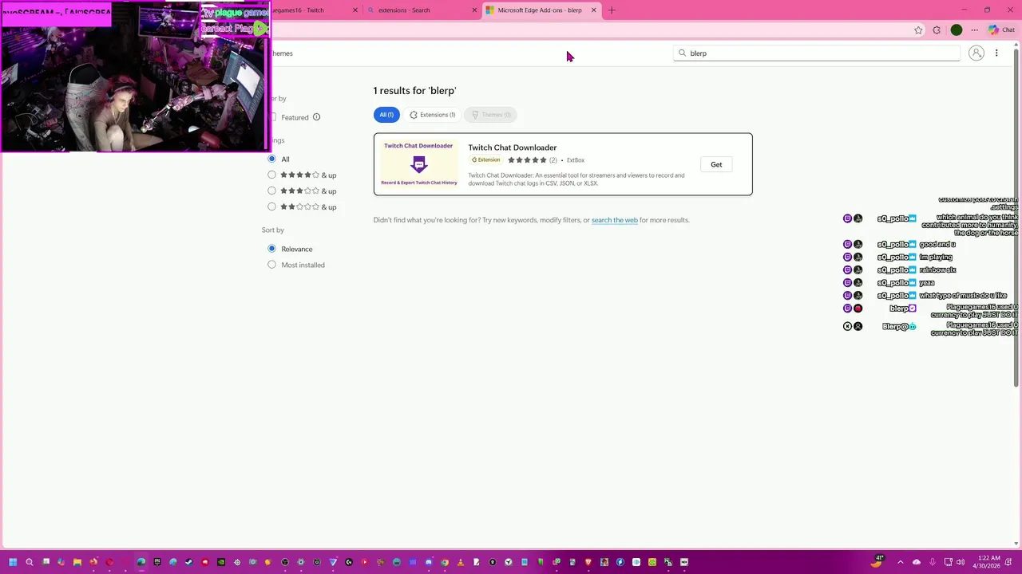Sort results by Most installed
The width and height of the screenshot is (1022, 574).
coord(271,265)
